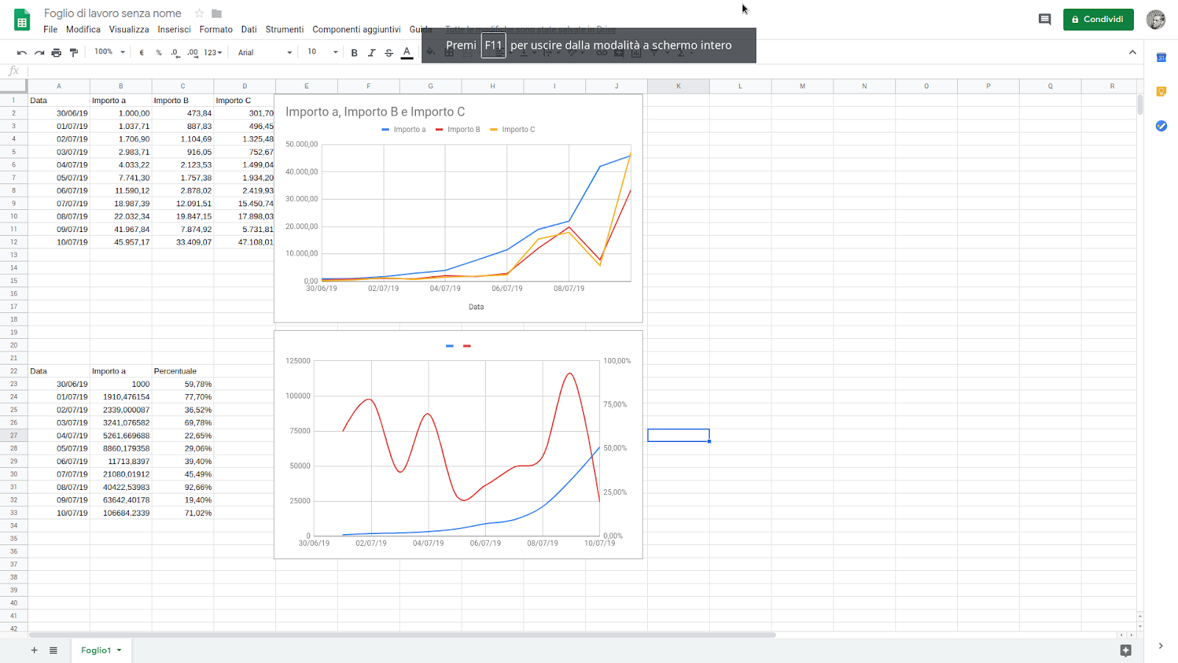Image resolution: width=1178 pixels, height=663 pixels.
Task: Open the 100% zoom dropdown
Action: pyautogui.click(x=110, y=52)
